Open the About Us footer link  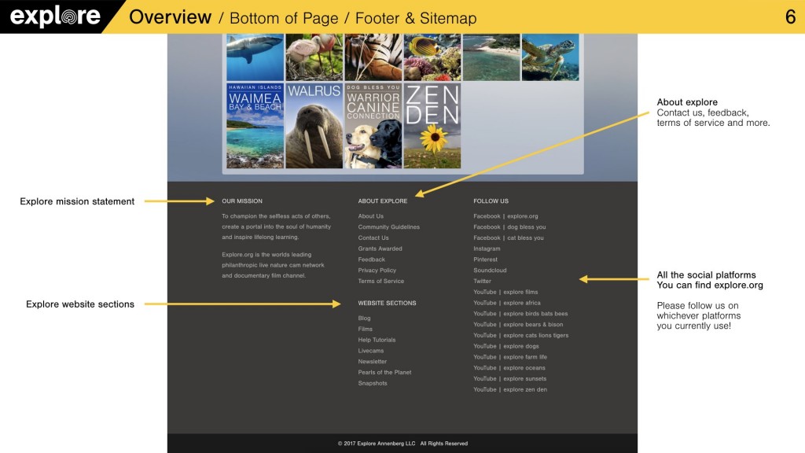[x=371, y=216]
